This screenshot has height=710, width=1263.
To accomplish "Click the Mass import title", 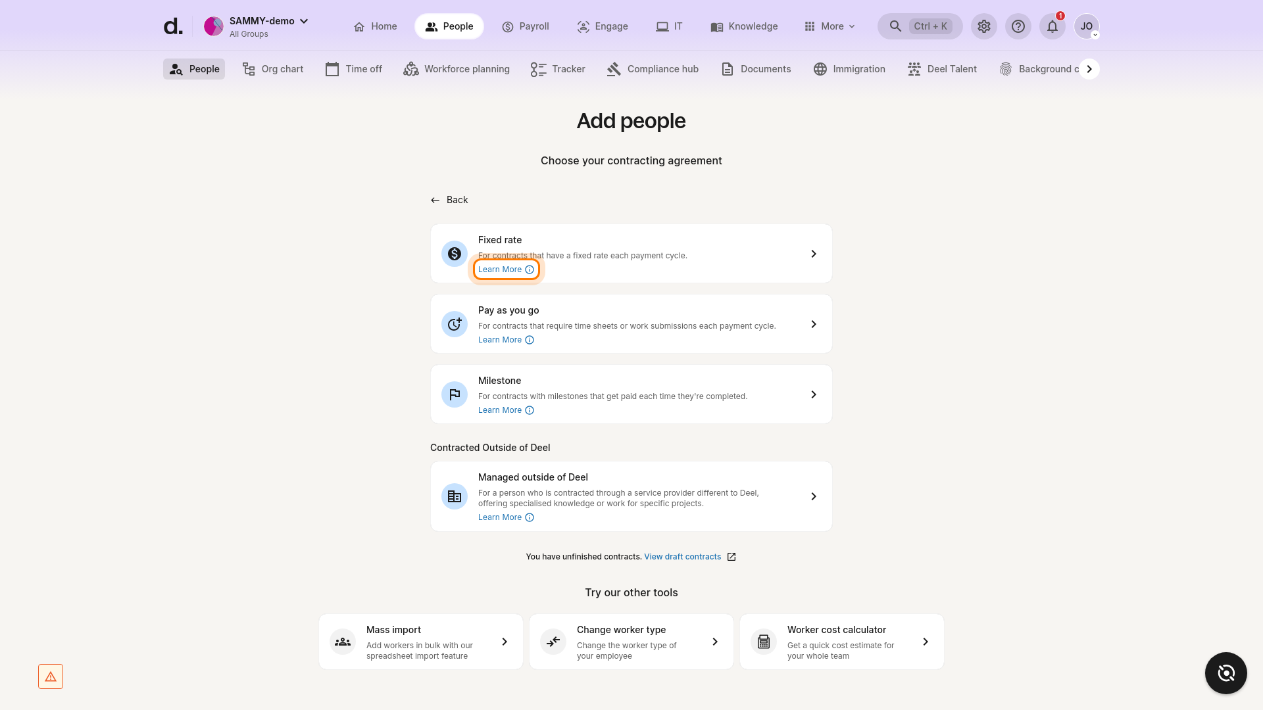I will click(x=393, y=630).
